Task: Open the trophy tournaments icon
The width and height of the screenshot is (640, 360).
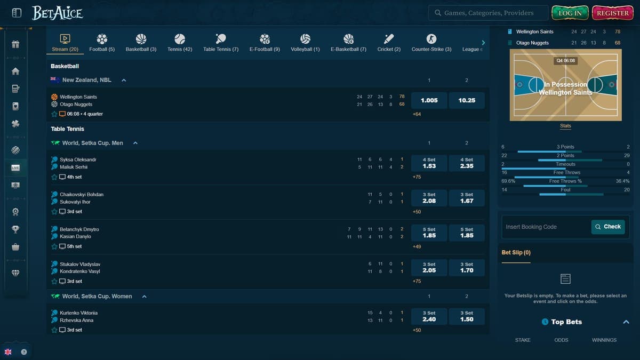Action: [15, 229]
